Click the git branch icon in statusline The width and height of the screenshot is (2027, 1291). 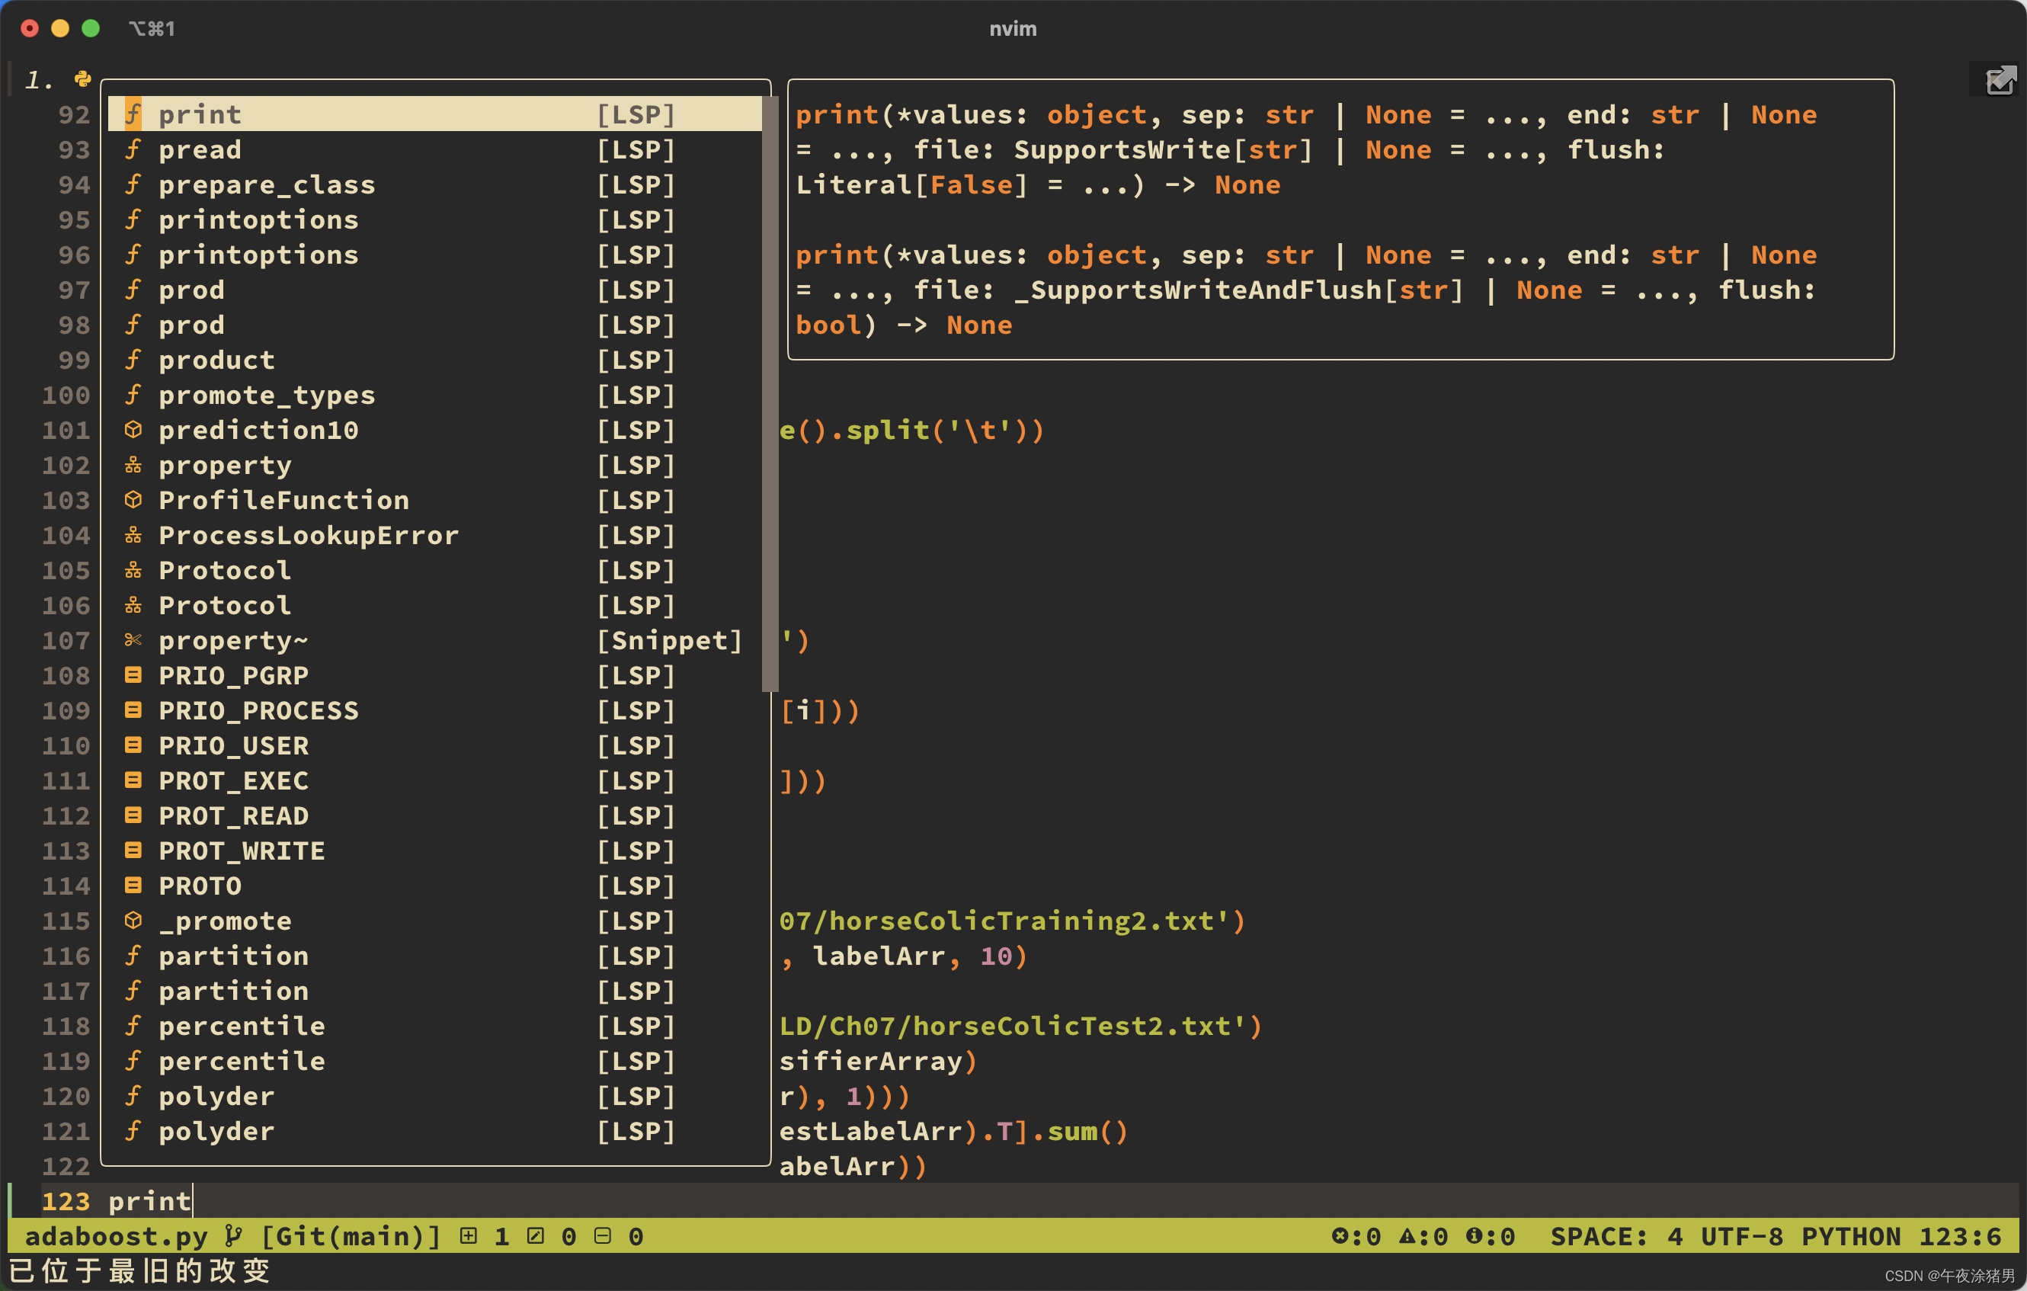coord(234,1235)
